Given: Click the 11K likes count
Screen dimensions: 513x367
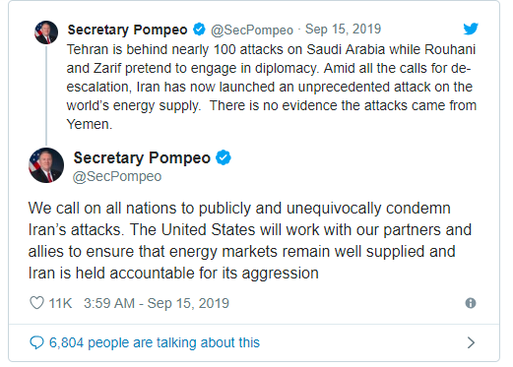Looking at the screenshot, I should point(60,303).
